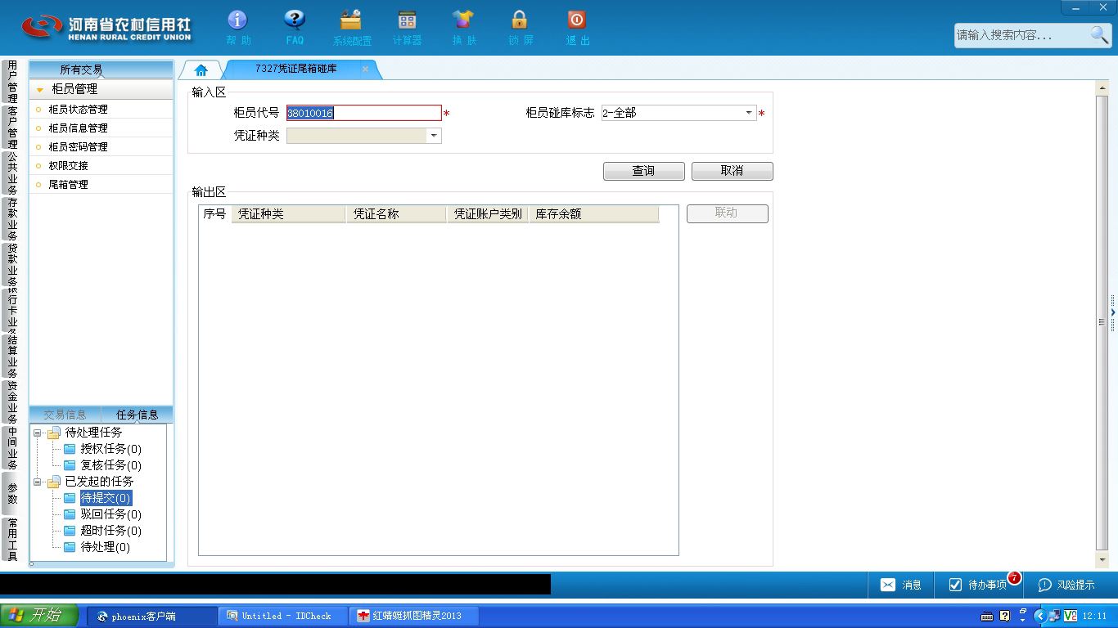Switch to the 7327凭证尾箱碰库 tab
This screenshot has width=1118, height=628.
pyautogui.click(x=295, y=70)
